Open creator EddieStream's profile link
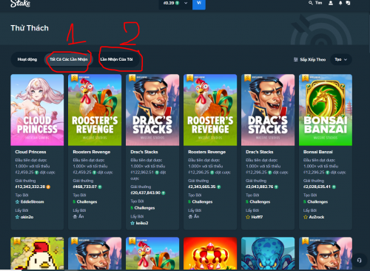 pyautogui.click(x=32, y=201)
